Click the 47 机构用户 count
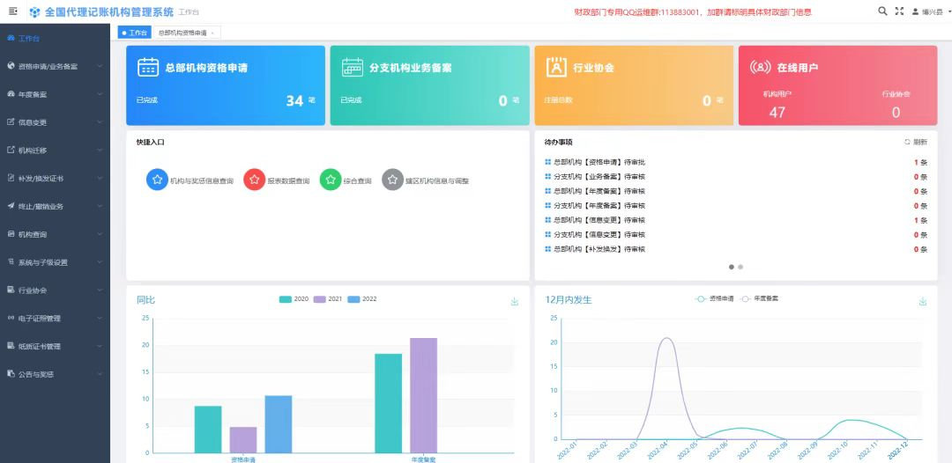This screenshot has width=952, height=463. pos(777,112)
